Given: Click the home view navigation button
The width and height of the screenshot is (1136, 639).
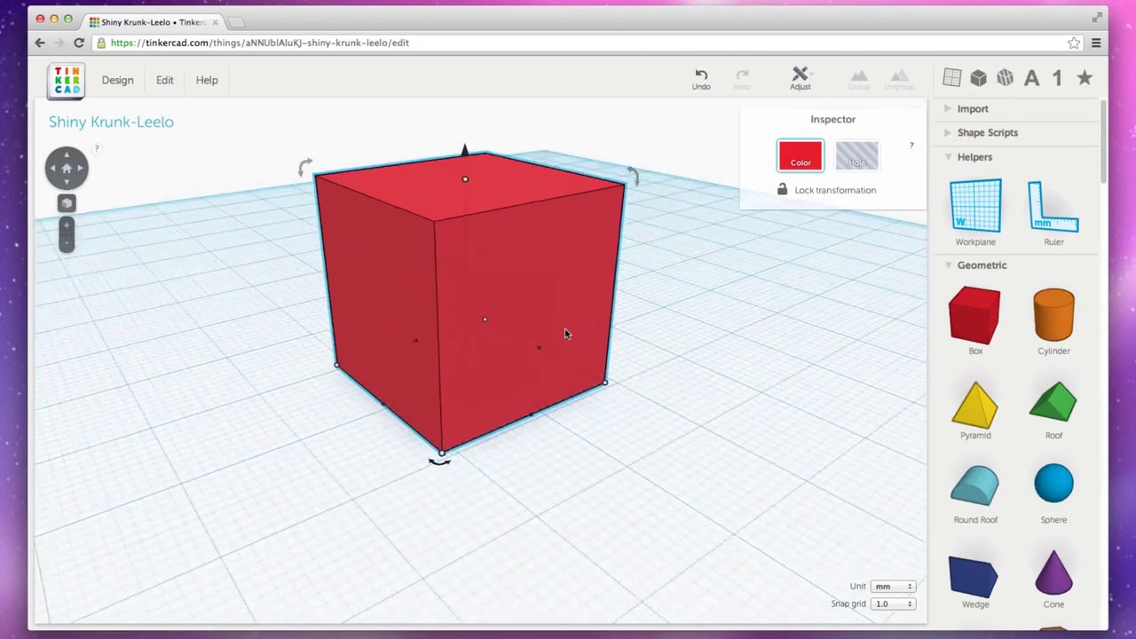Looking at the screenshot, I should tap(67, 168).
